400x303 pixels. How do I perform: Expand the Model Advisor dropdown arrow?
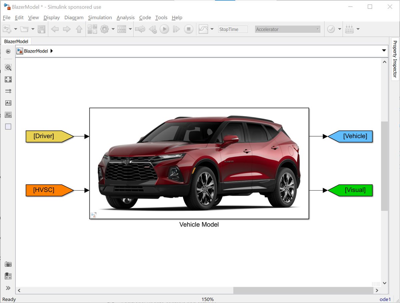pyautogui.click(x=340, y=29)
